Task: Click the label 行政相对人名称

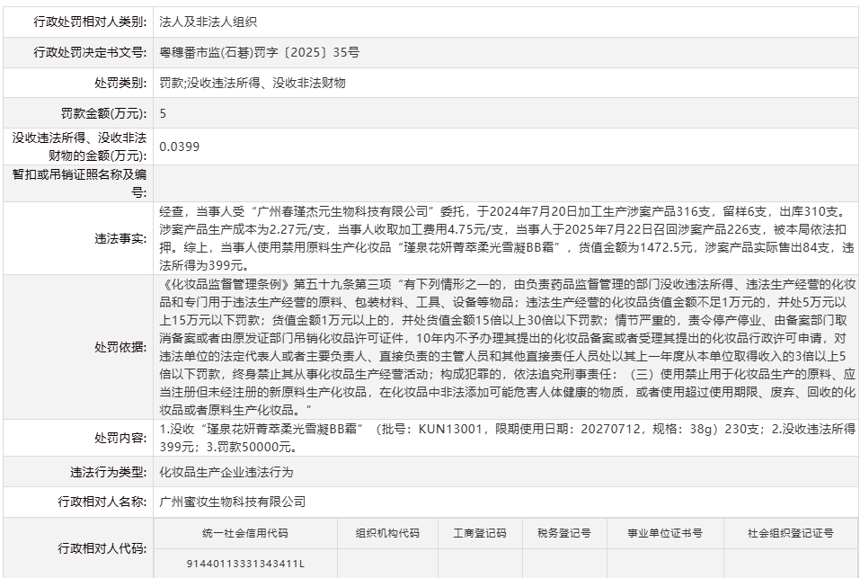Action: (102, 502)
